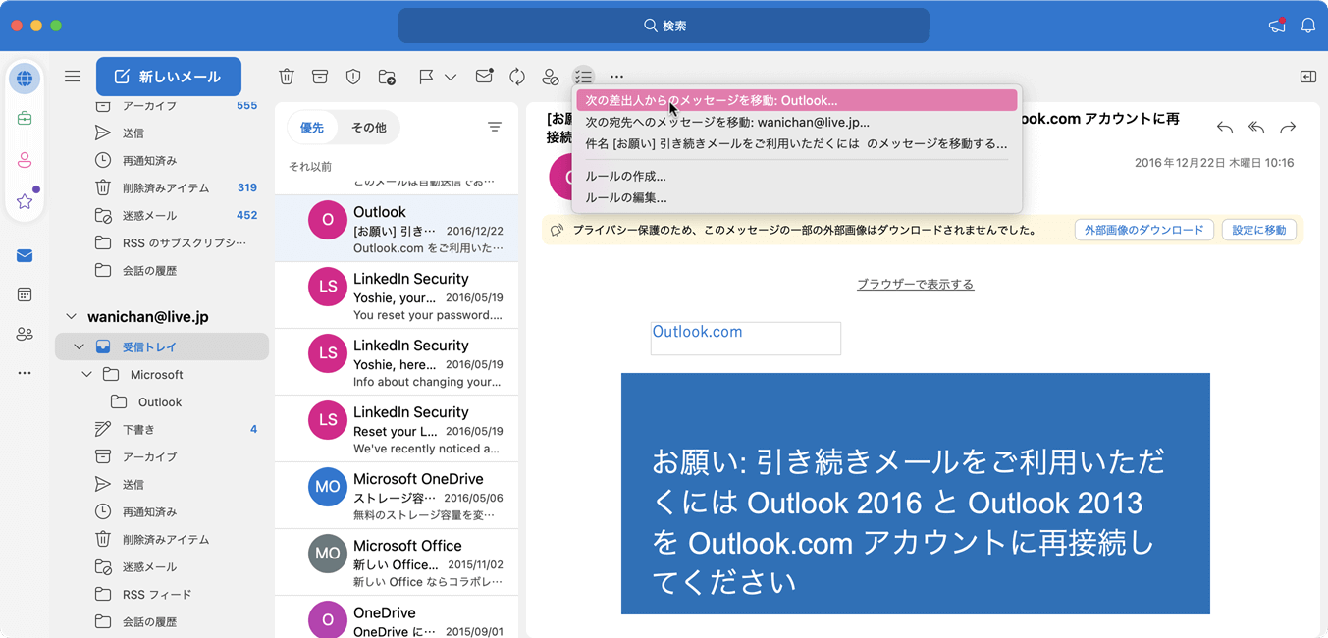Select 次の宛先へのメッセージを移動: wanichan@live.jp...

tap(796, 122)
